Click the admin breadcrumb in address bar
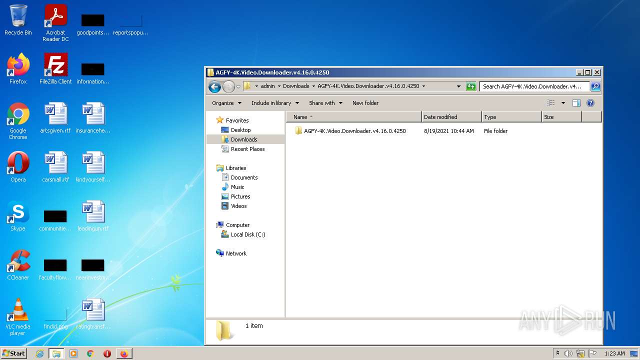Image resolution: width=640 pixels, height=360 pixels. coord(267,86)
